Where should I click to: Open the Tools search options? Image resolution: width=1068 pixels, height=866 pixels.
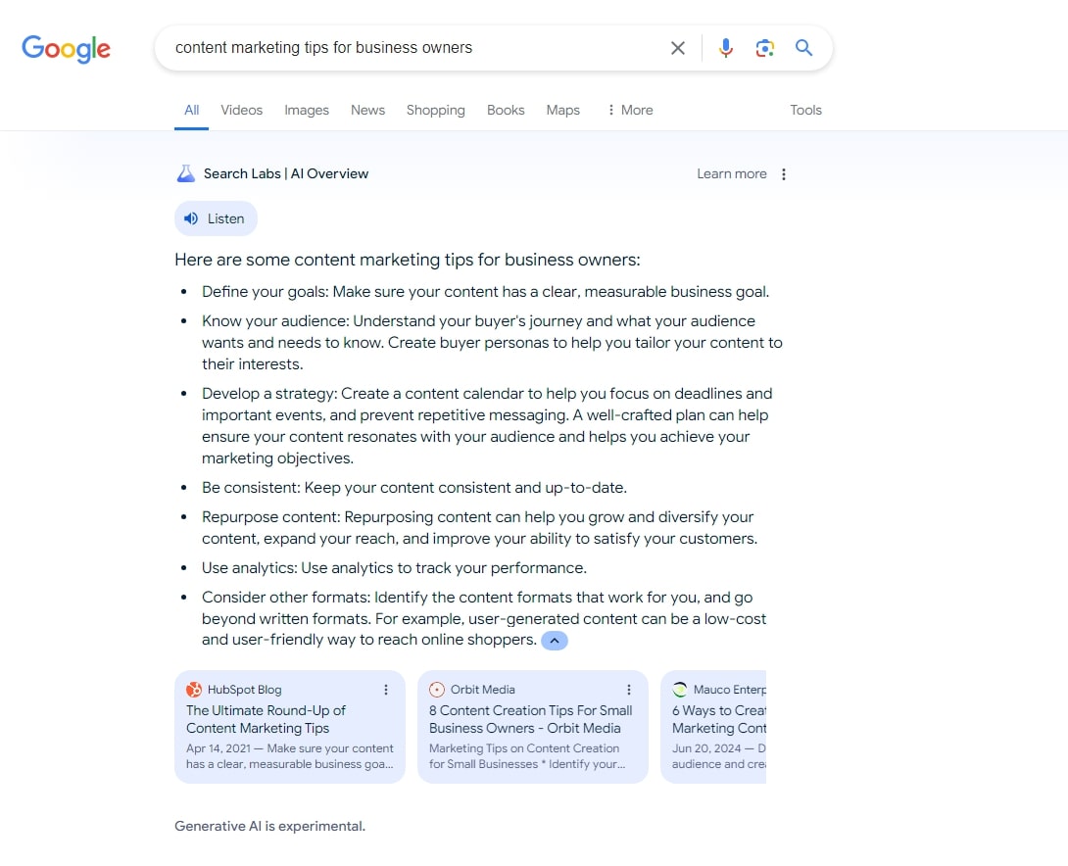805,110
